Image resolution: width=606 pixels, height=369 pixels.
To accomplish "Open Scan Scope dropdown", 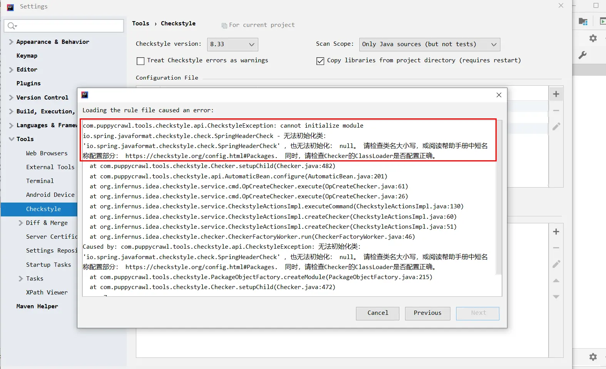I will click(x=430, y=44).
